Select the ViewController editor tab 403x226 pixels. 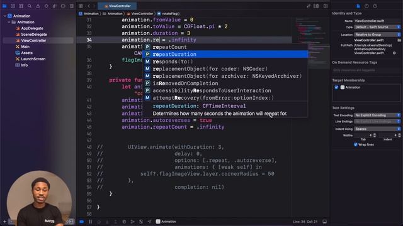[x=118, y=6]
